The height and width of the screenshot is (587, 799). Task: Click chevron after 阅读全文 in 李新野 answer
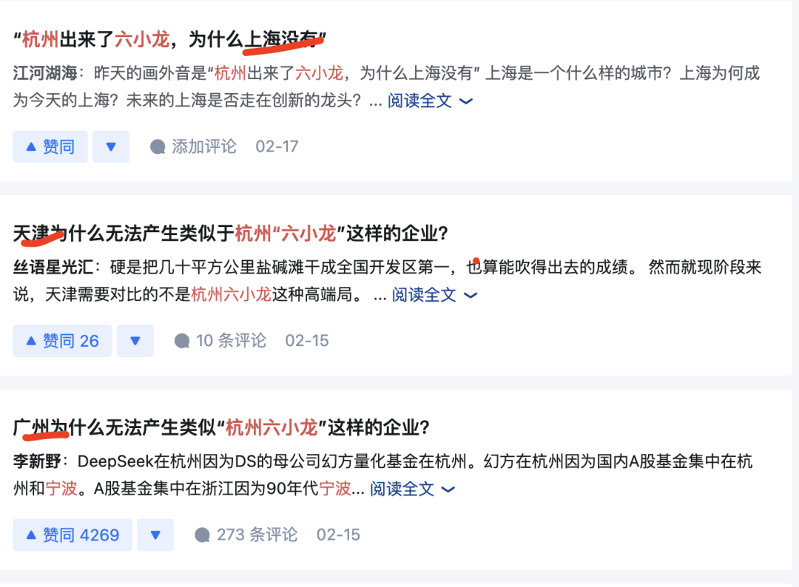[x=448, y=489]
